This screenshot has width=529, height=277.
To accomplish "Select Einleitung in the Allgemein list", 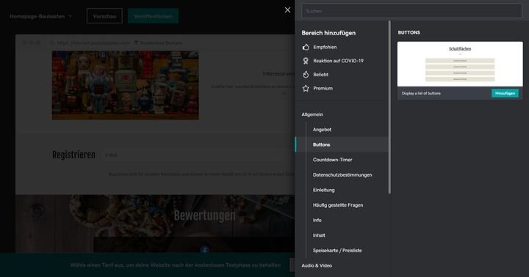I will pos(323,191).
